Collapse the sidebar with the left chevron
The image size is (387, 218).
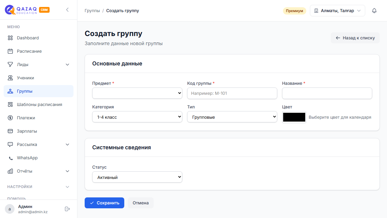click(x=67, y=10)
